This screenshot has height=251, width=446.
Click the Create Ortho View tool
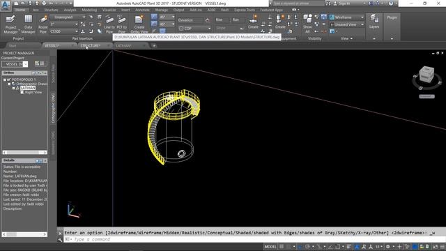tap(139, 24)
